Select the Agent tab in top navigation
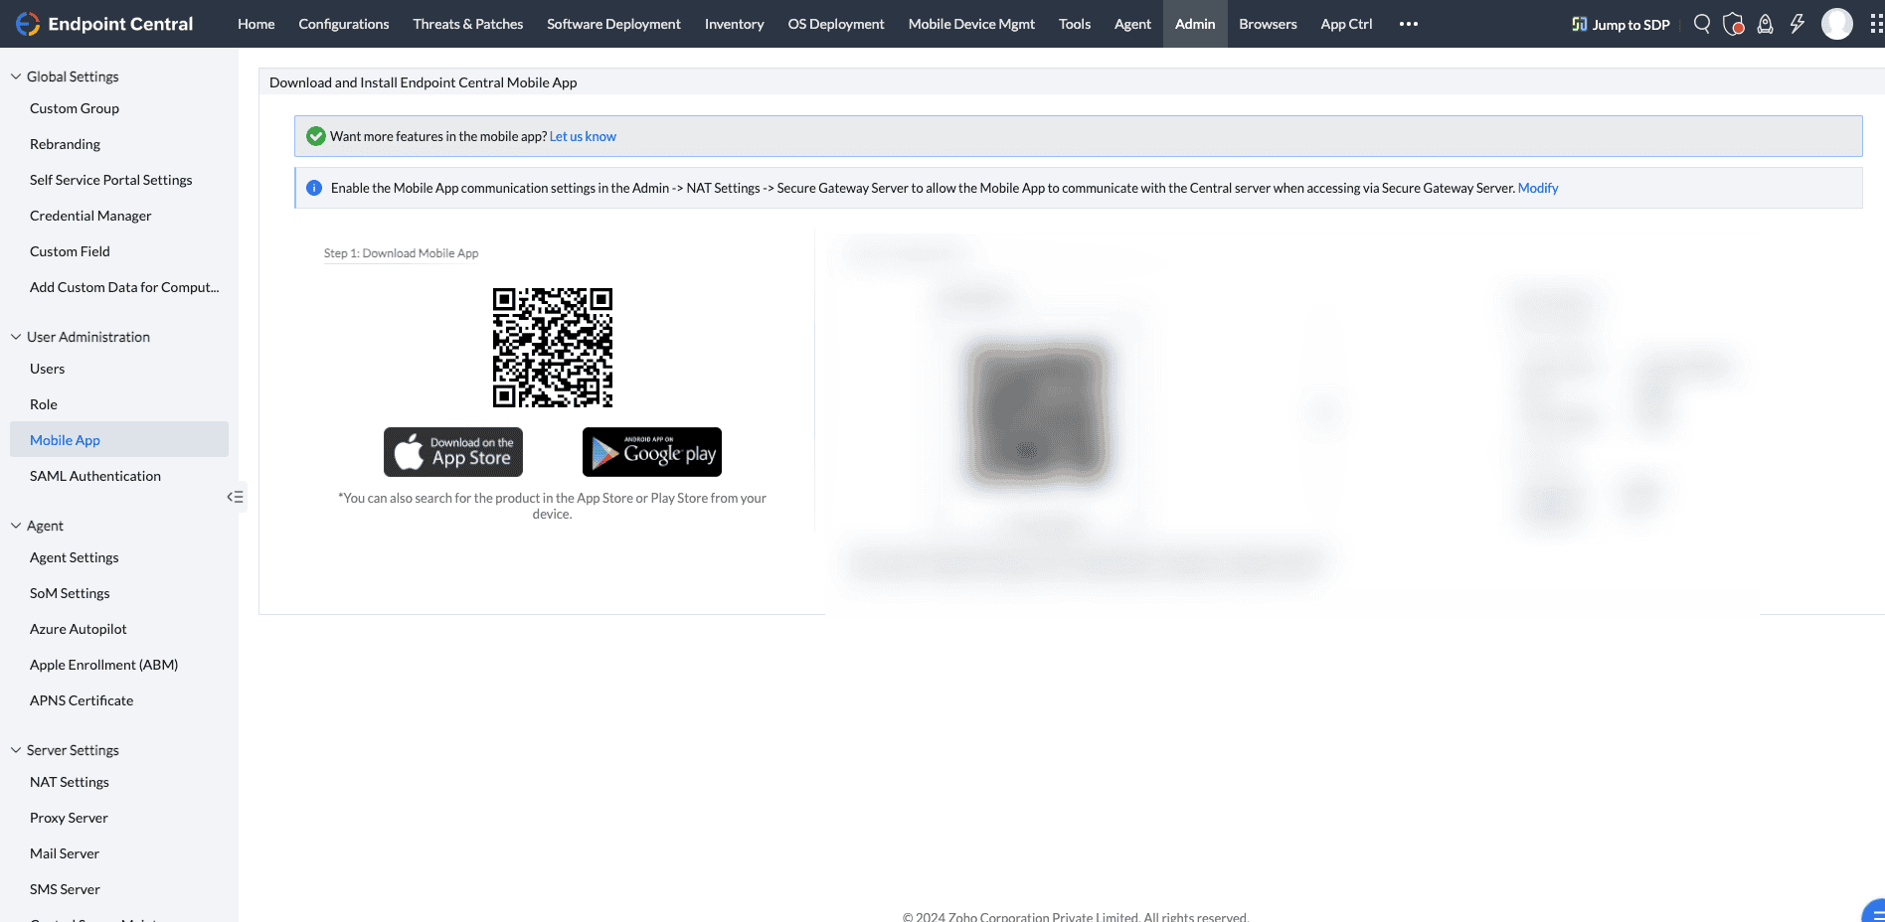This screenshot has width=1885, height=922. click(1132, 24)
